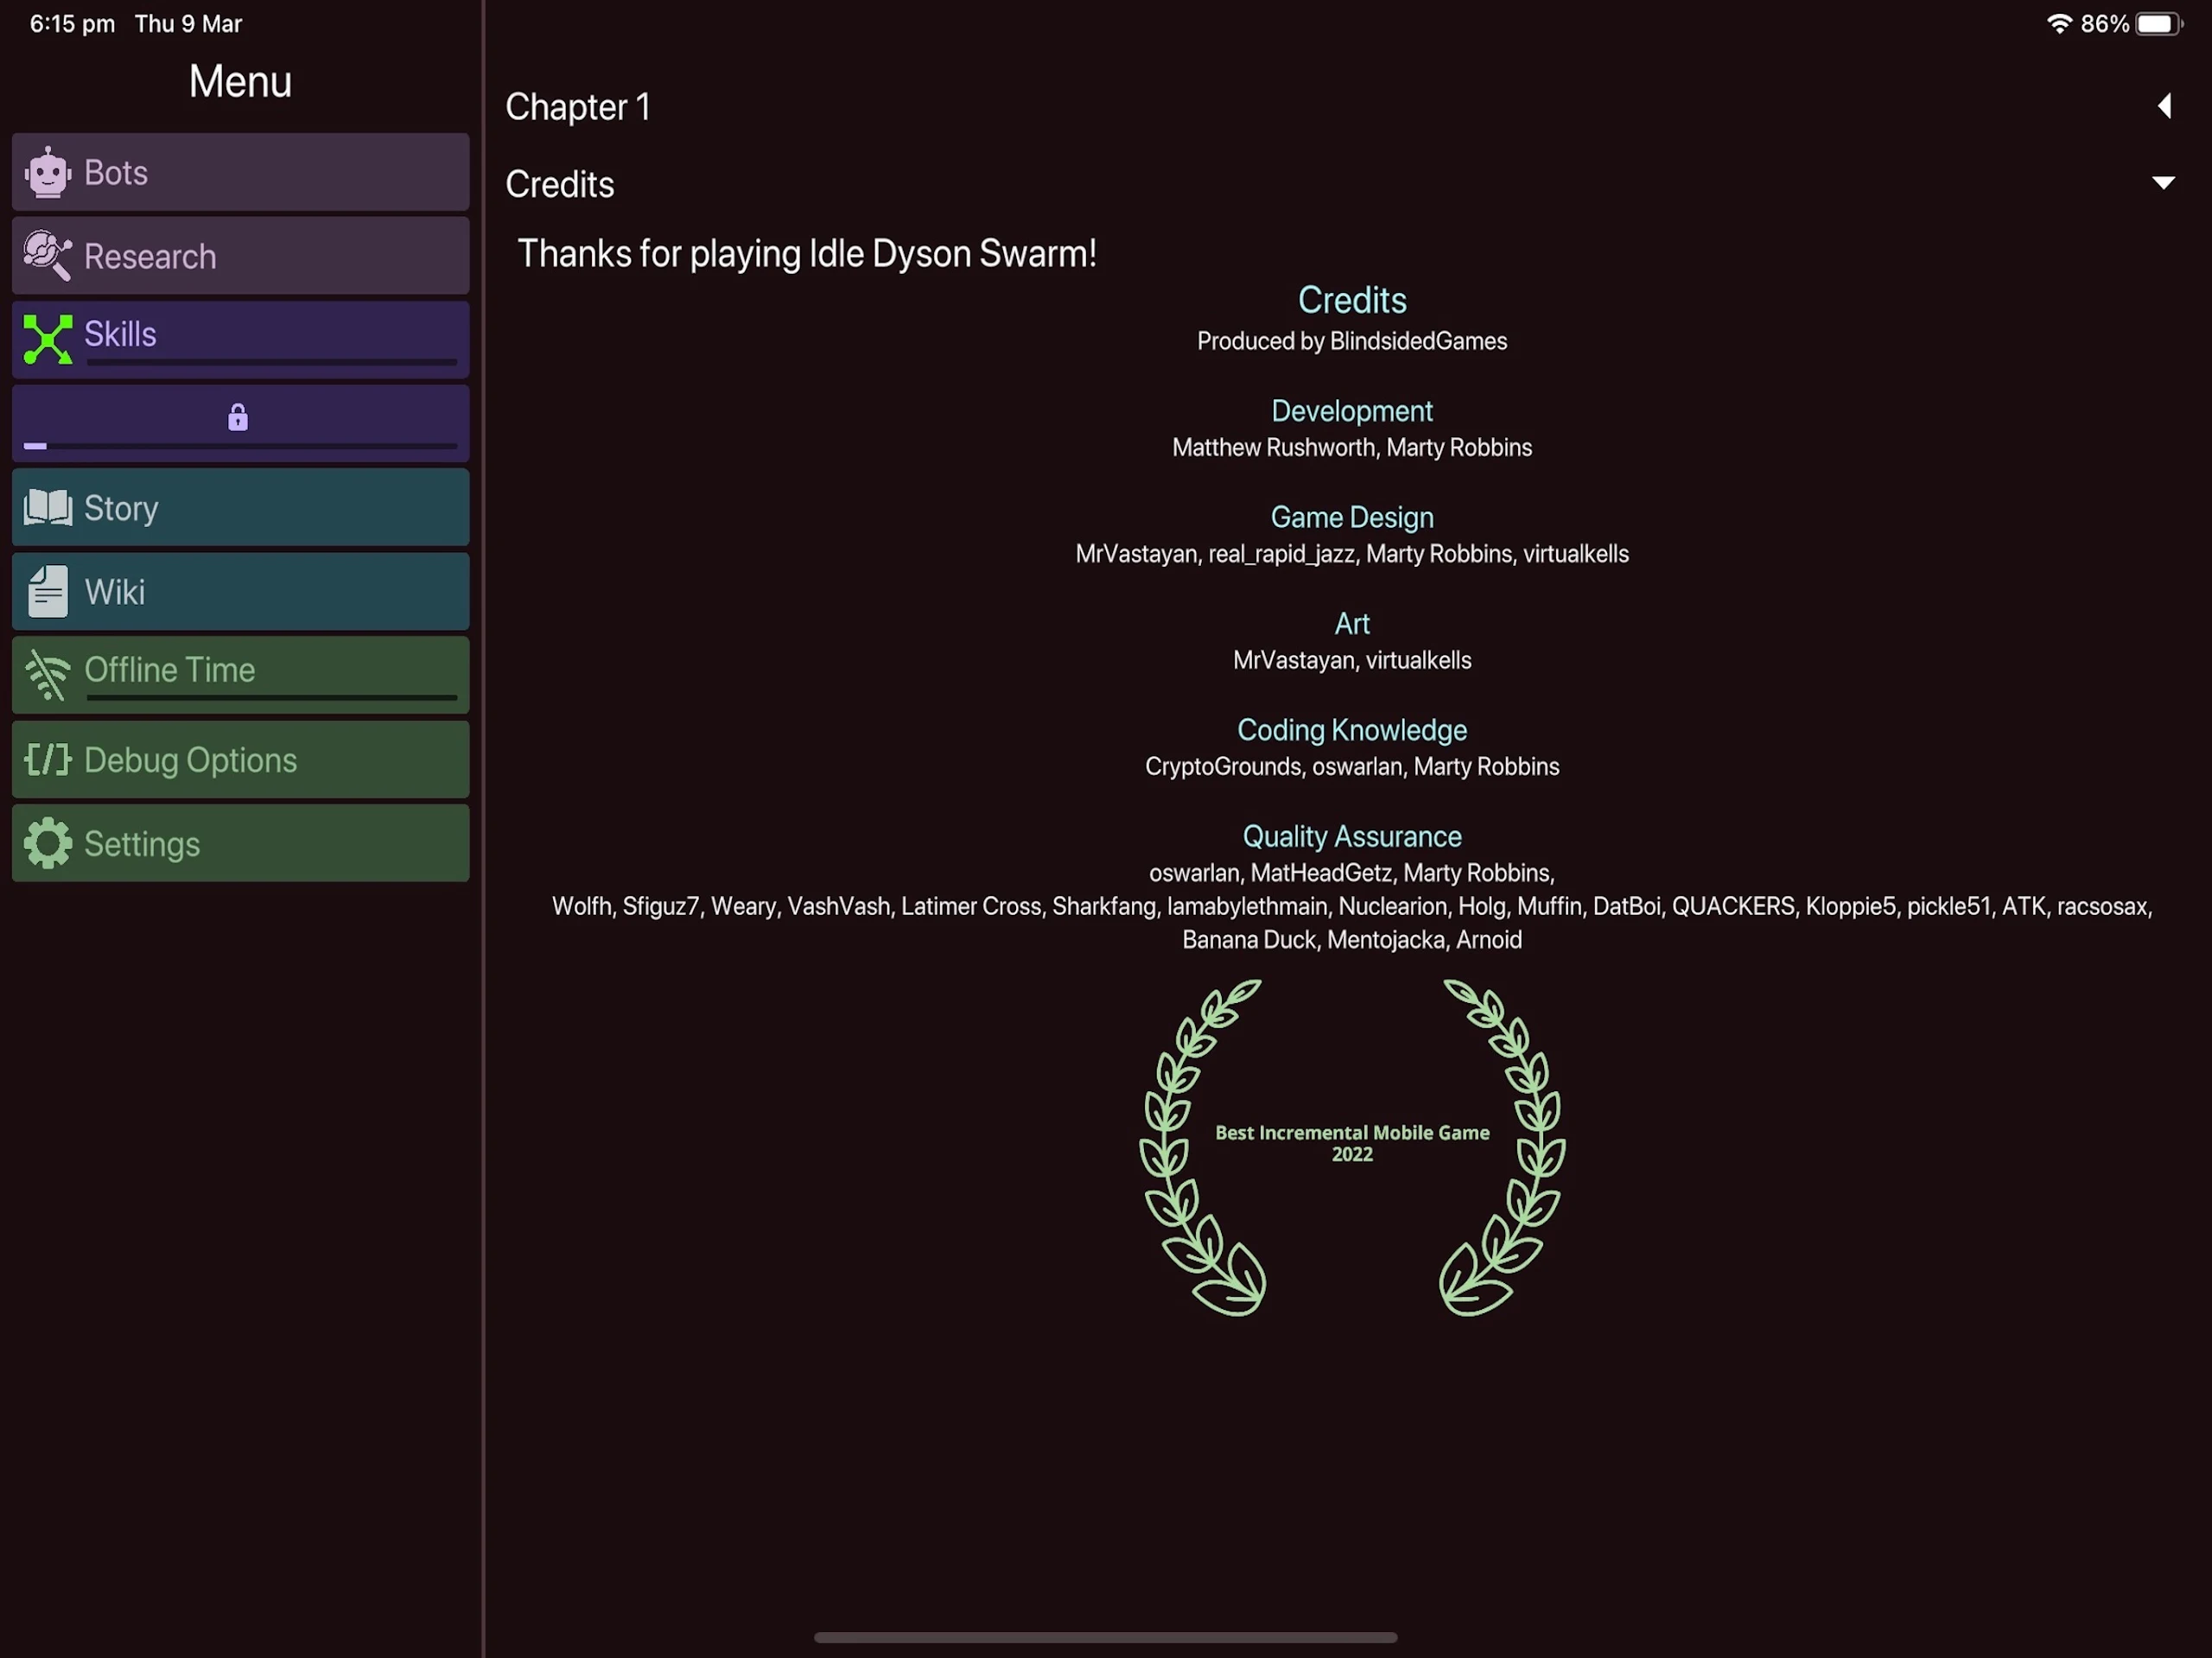Viewport: 2212px width, 1658px height.
Task: Open the Research menu item
Action: click(x=240, y=256)
